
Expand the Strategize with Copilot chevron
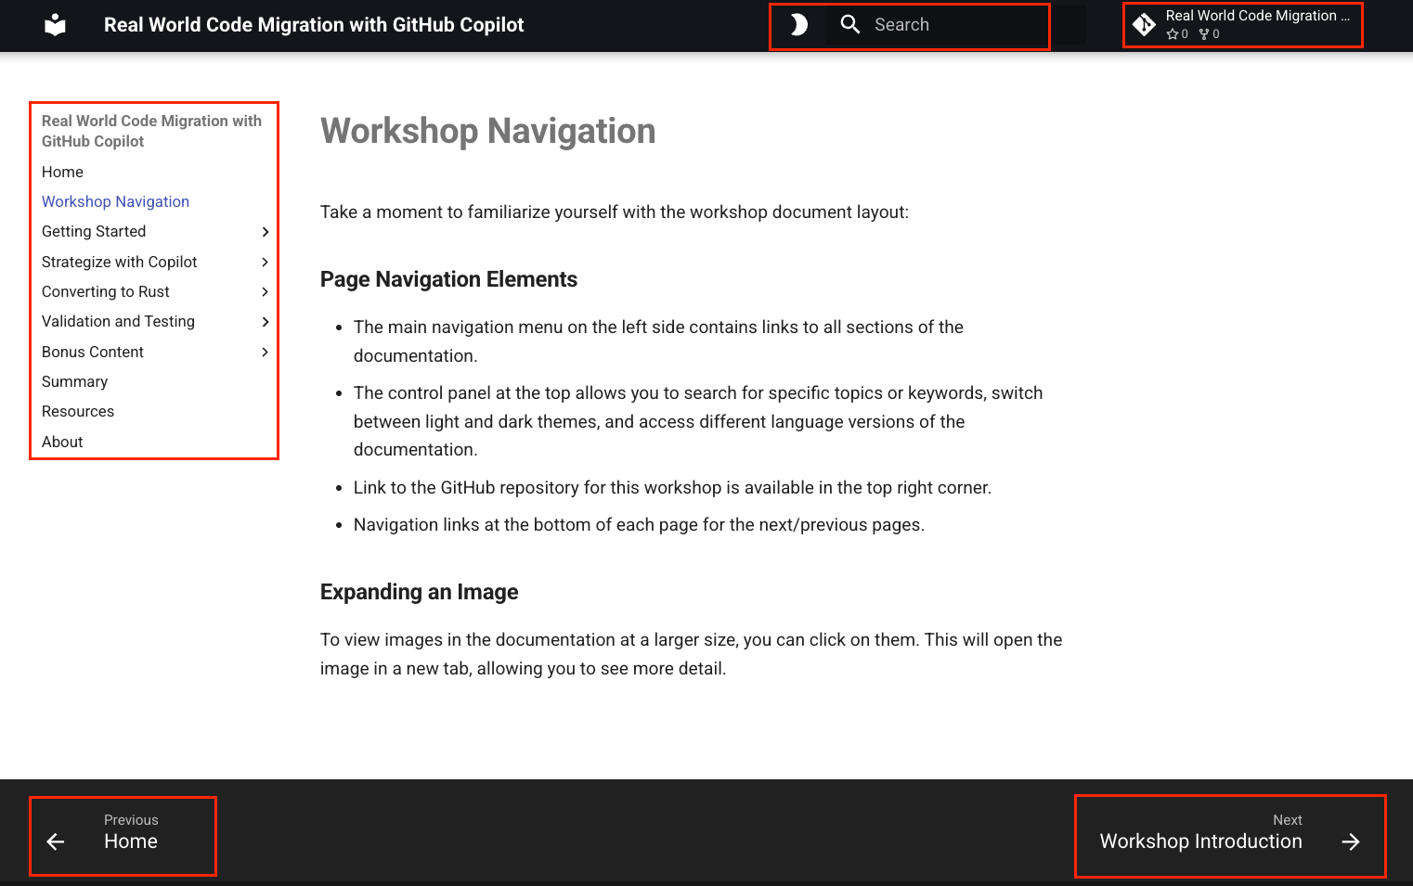pos(265,263)
